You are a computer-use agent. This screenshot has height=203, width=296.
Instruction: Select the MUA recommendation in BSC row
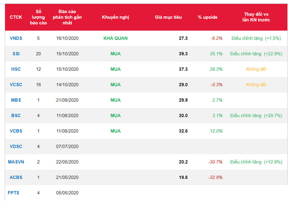point(115,116)
